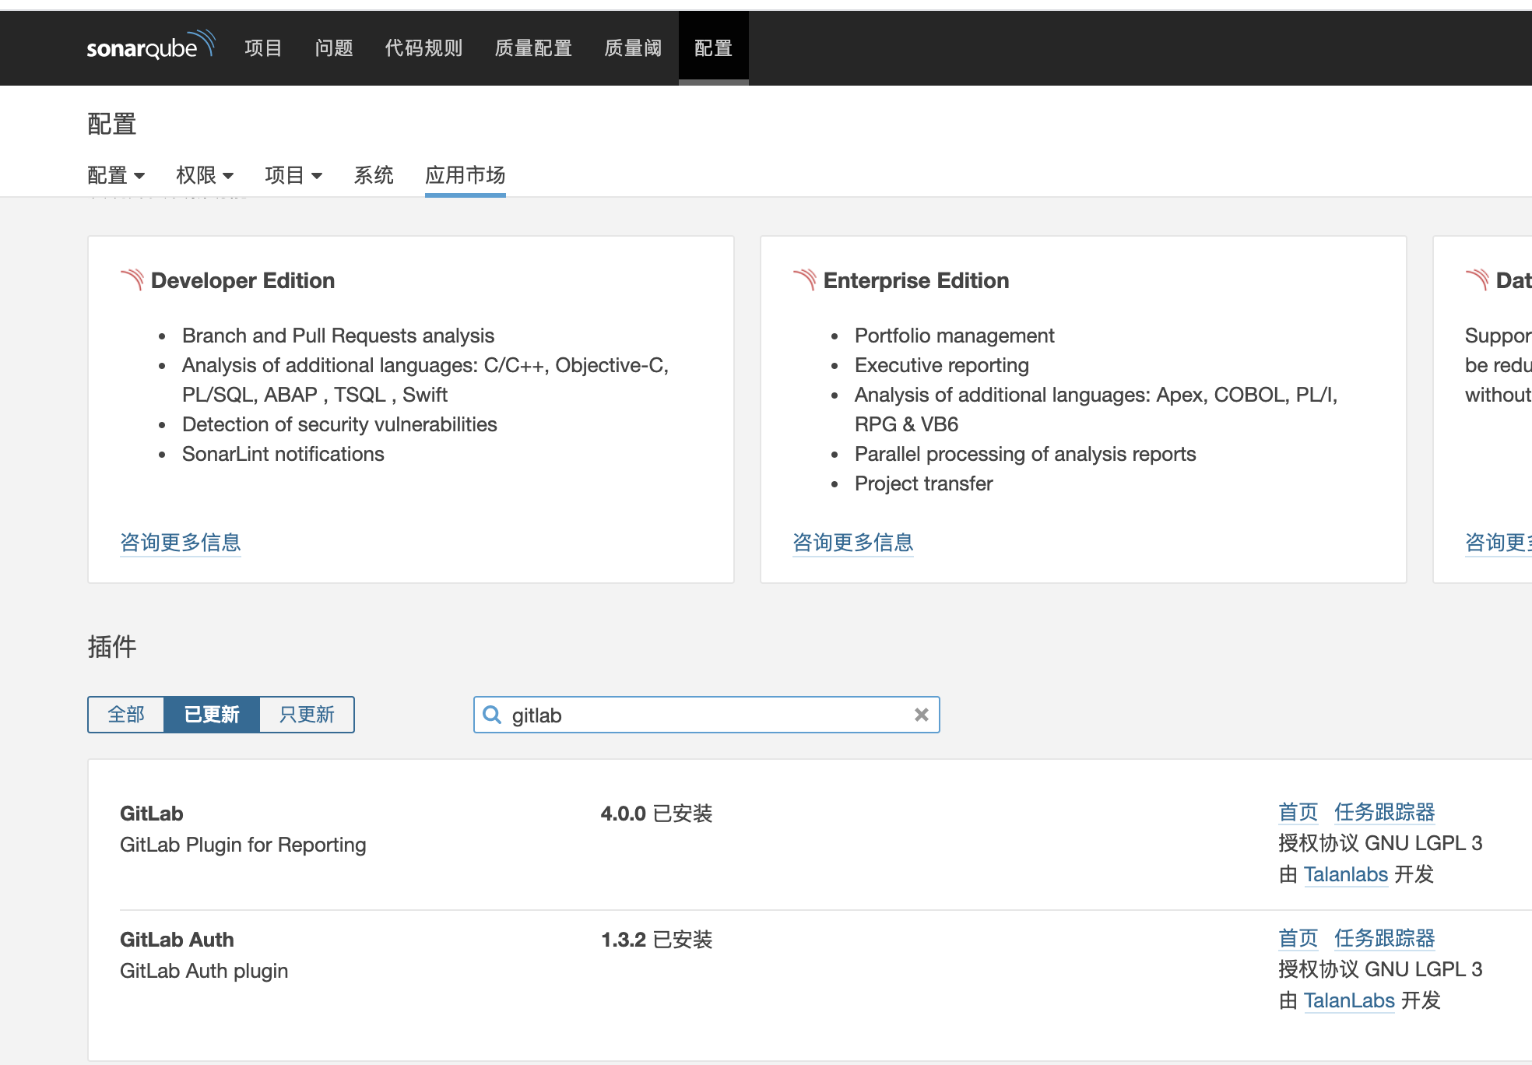Visit the Talanlabs developer link
The height and width of the screenshot is (1065, 1532).
point(1346,875)
